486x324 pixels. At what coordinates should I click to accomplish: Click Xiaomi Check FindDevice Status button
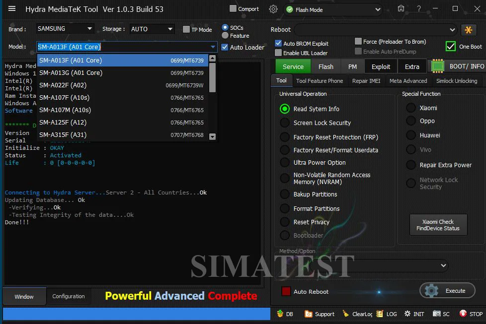(x=438, y=225)
